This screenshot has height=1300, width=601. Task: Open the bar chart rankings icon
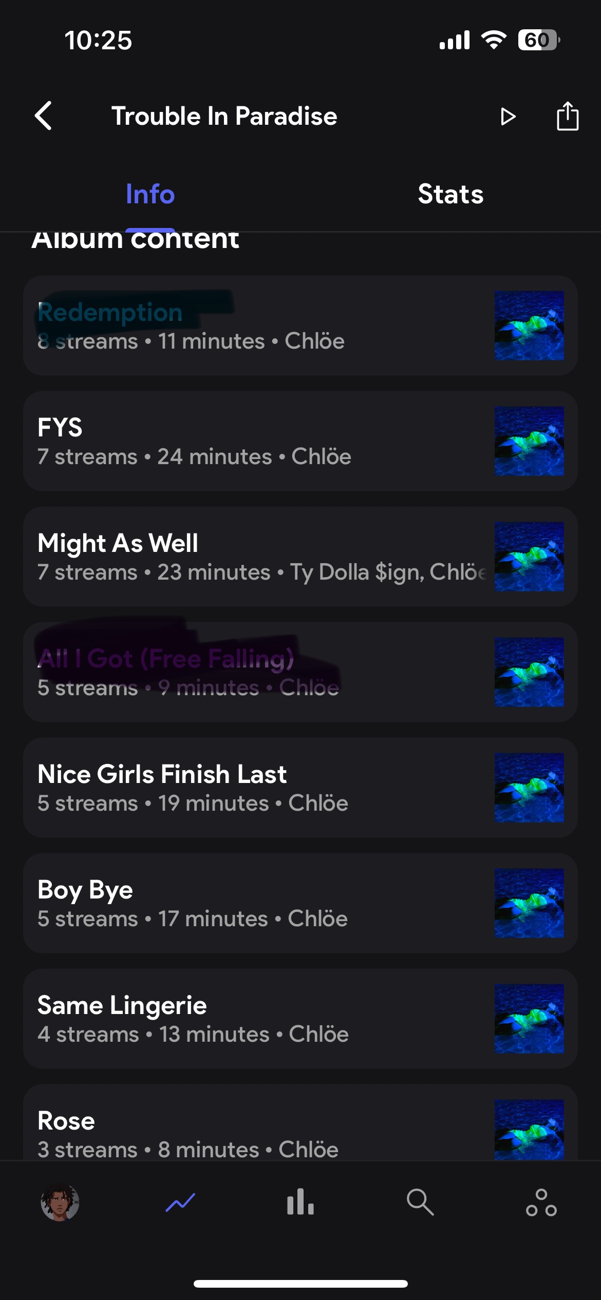click(x=300, y=1202)
